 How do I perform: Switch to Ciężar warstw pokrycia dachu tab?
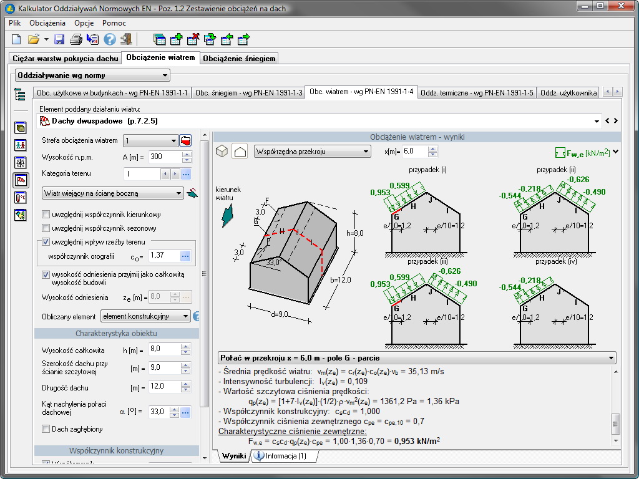[x=65, y=58]
